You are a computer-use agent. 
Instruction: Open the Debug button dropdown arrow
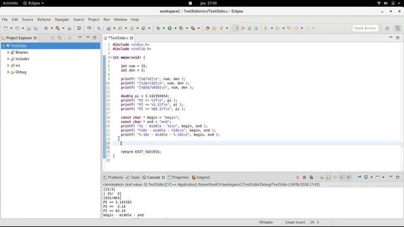[x=163, y=28]
